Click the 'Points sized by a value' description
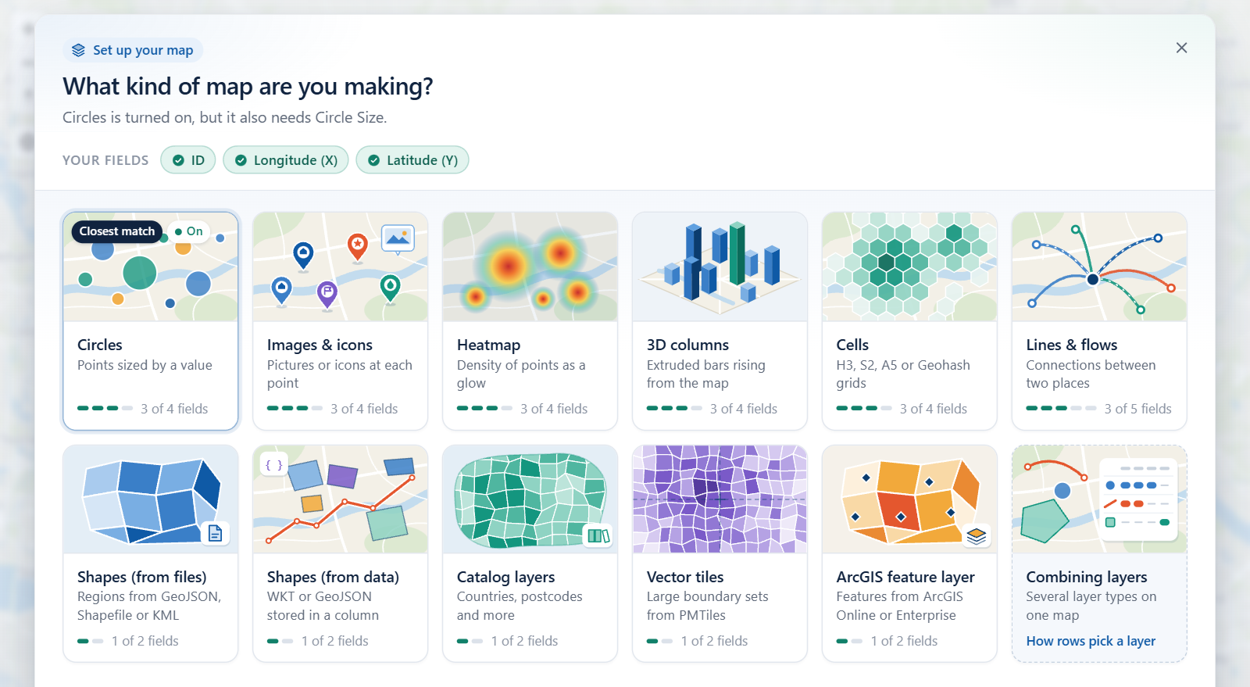The height and width of the screenshot is (687, 1250). (x=145, y=365)
